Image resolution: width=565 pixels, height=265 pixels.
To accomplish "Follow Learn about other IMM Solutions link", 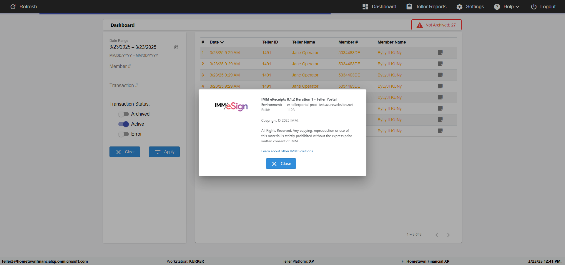I will pos(287,151).
